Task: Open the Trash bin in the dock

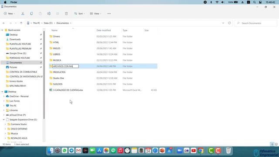Action: pos(228,150)
